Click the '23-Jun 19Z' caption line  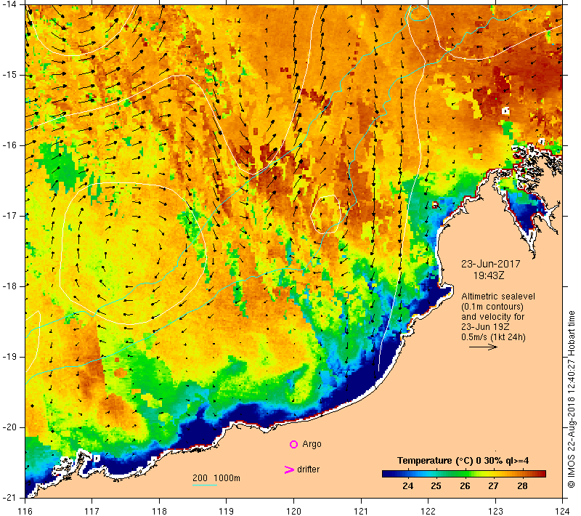coord(485,327)
